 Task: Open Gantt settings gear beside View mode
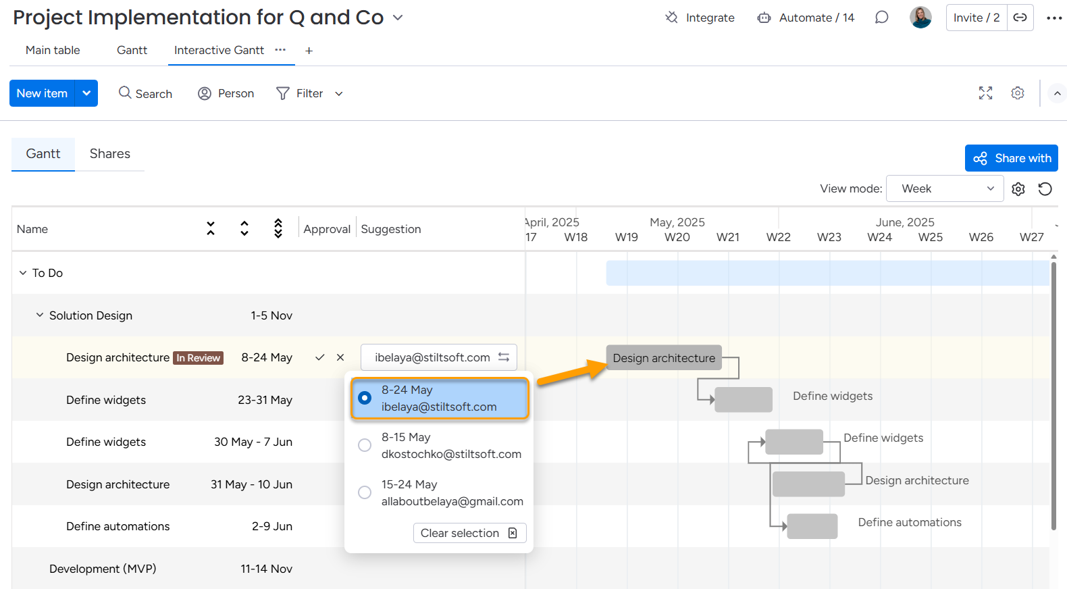point(1018,189)
